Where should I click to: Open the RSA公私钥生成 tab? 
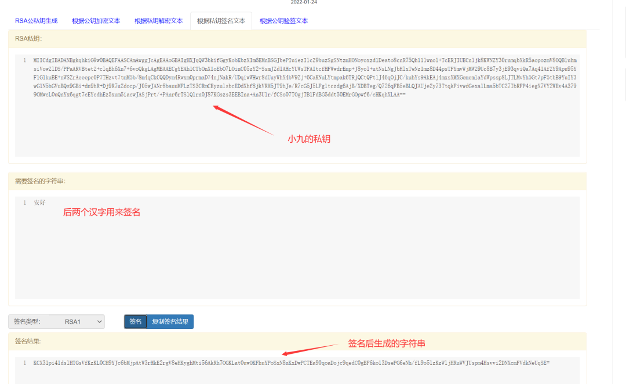pos(37,21)
